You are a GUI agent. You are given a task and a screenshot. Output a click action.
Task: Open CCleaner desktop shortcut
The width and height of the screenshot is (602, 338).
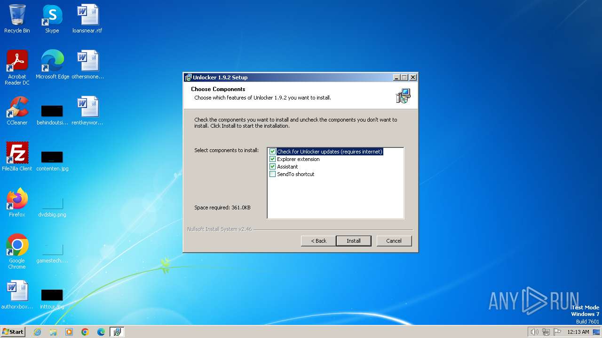(17, 111)
